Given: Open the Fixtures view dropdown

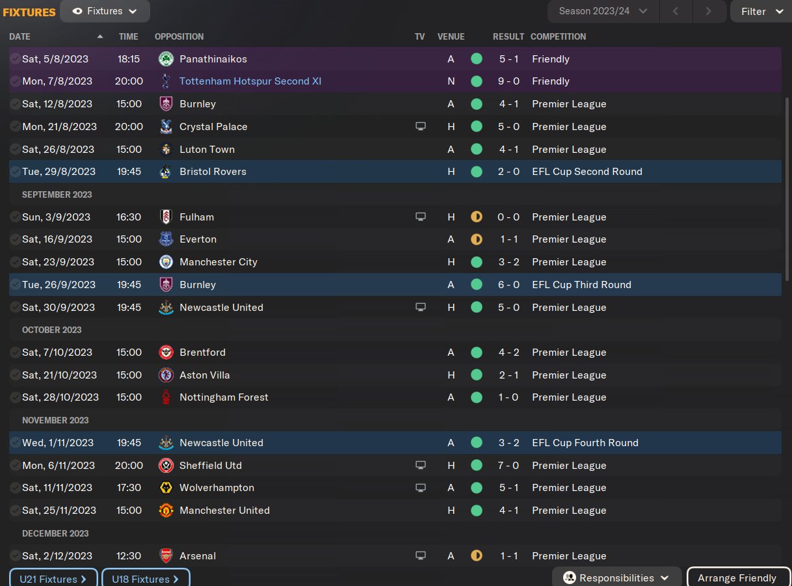Looking at the screenshot, I should tap(105, 12).
